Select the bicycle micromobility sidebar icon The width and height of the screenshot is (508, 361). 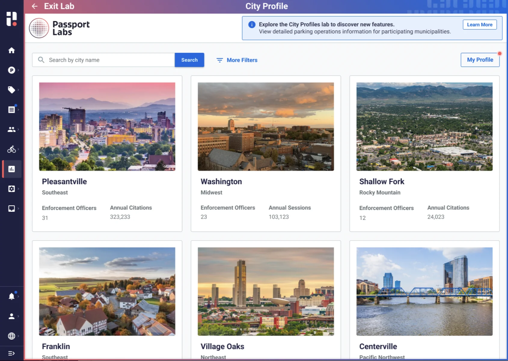(x=11, y=149)
